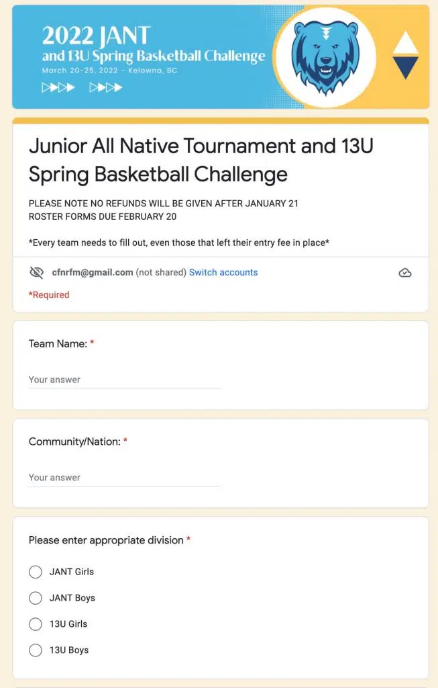
Task: Click the 'Please enter appropriate division' label
Action: click(x=106, y=540)
